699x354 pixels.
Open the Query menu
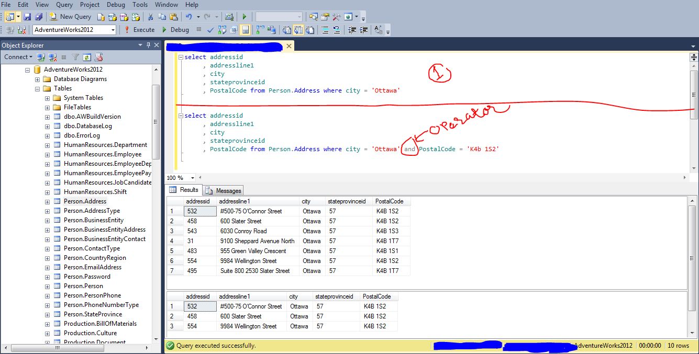(64, 5)
